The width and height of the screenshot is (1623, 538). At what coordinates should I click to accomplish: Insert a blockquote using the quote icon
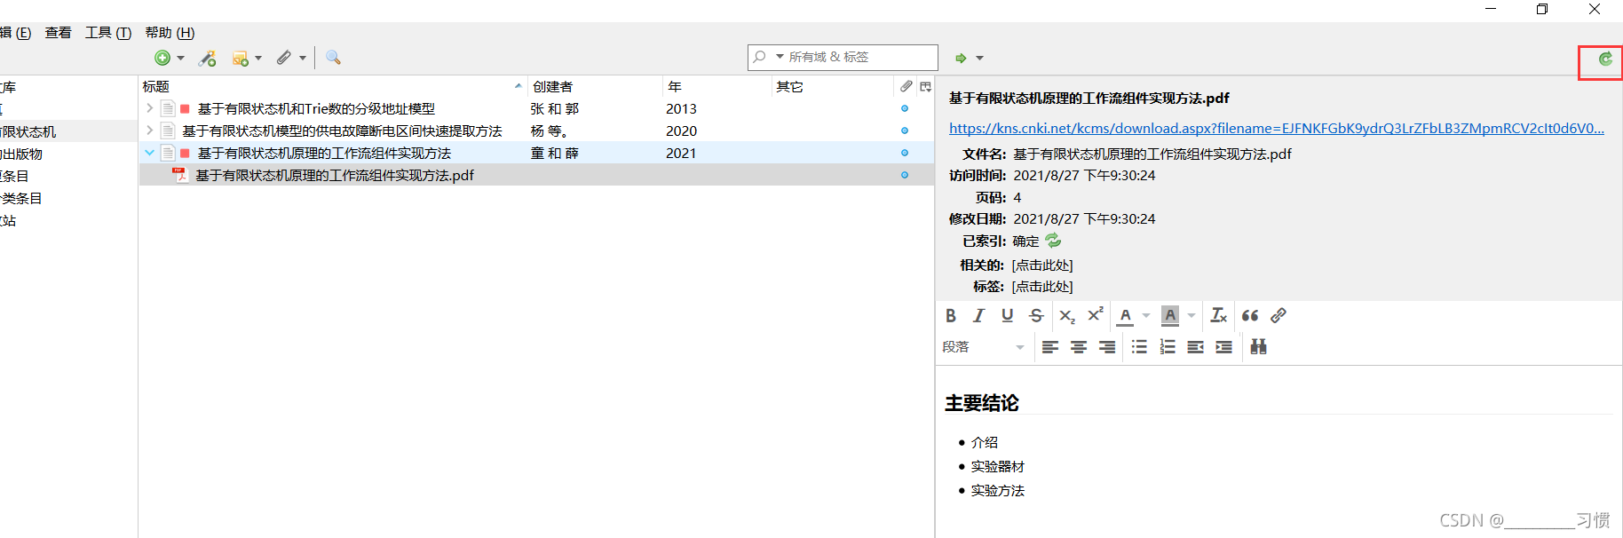tap(1250, 315)
